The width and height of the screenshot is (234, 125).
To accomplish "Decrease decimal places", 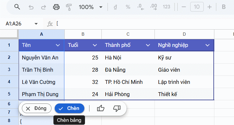I will pyautogui.click(x=141, y=7).
